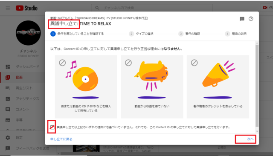Select step 4 理由の説明
Image resolution: width=273 pixels, height=156 pixels.
coord(236,34)
